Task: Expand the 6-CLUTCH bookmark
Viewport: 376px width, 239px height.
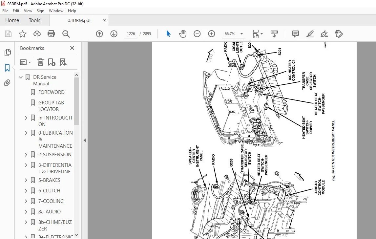Action: point(26,191)
